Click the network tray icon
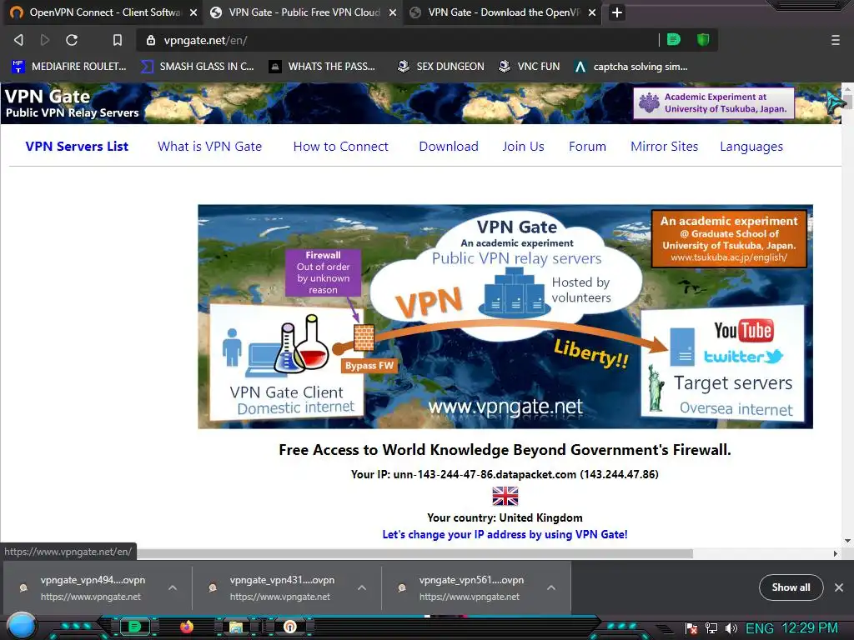Screen dimensions: 854x640 (x=711, y=628)
